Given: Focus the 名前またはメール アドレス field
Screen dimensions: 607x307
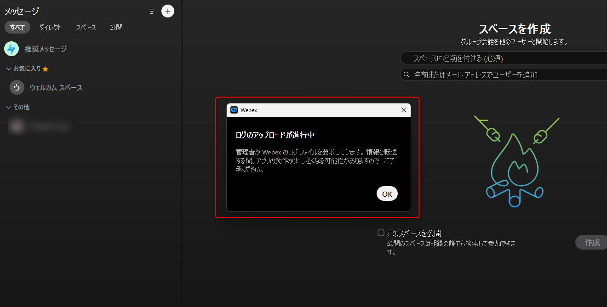Looking at the screenshot, I should [x=504, y=74].
